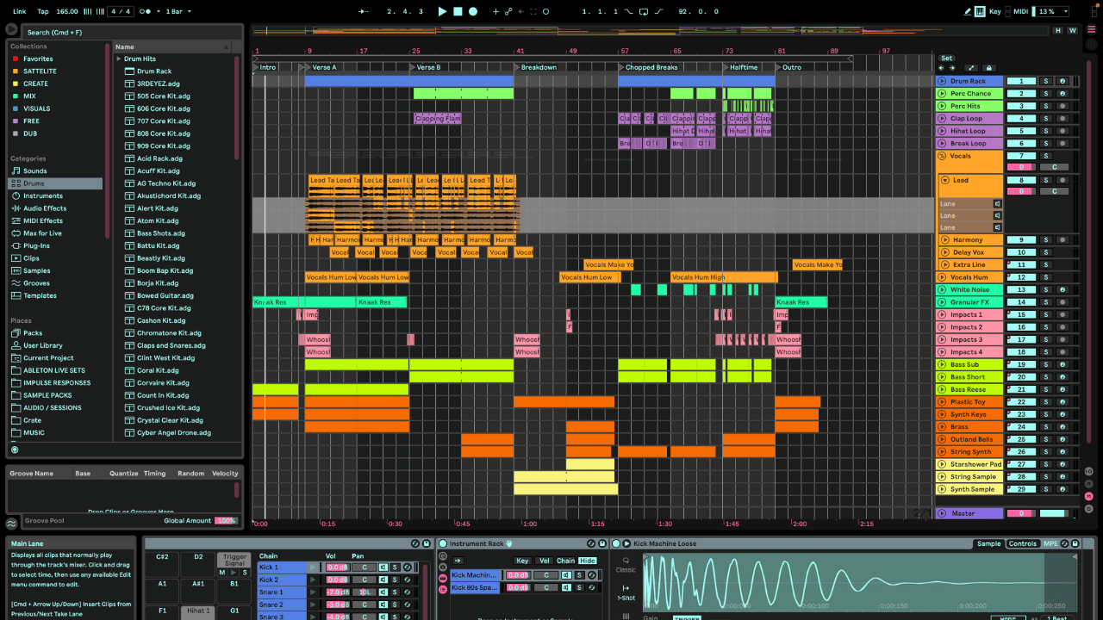
Task: Click the Set locator button
Action: click(x=946, y=58)
